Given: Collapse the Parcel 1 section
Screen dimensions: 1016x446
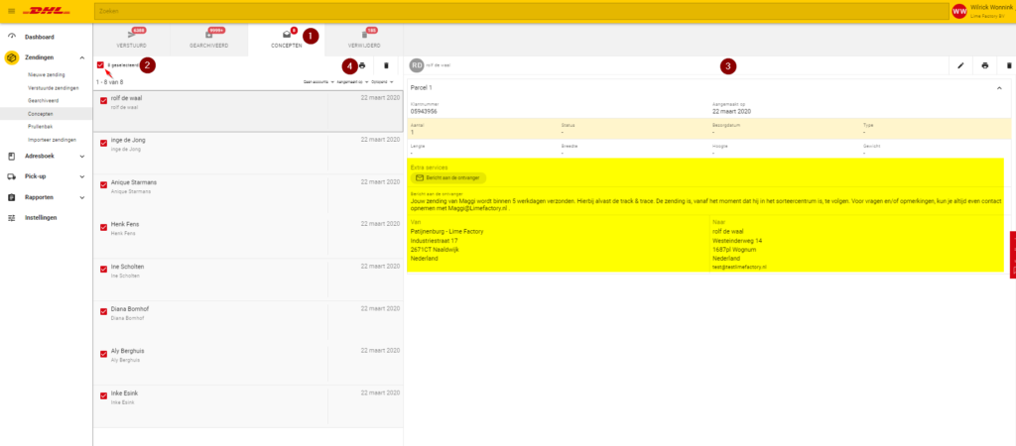Looking at the screenshot, I should coord(998,87).
